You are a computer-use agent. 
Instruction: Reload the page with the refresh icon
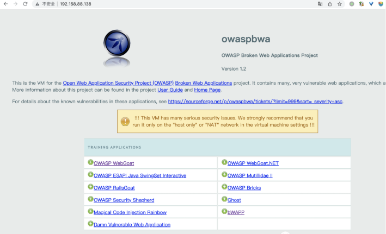(25, 4)
